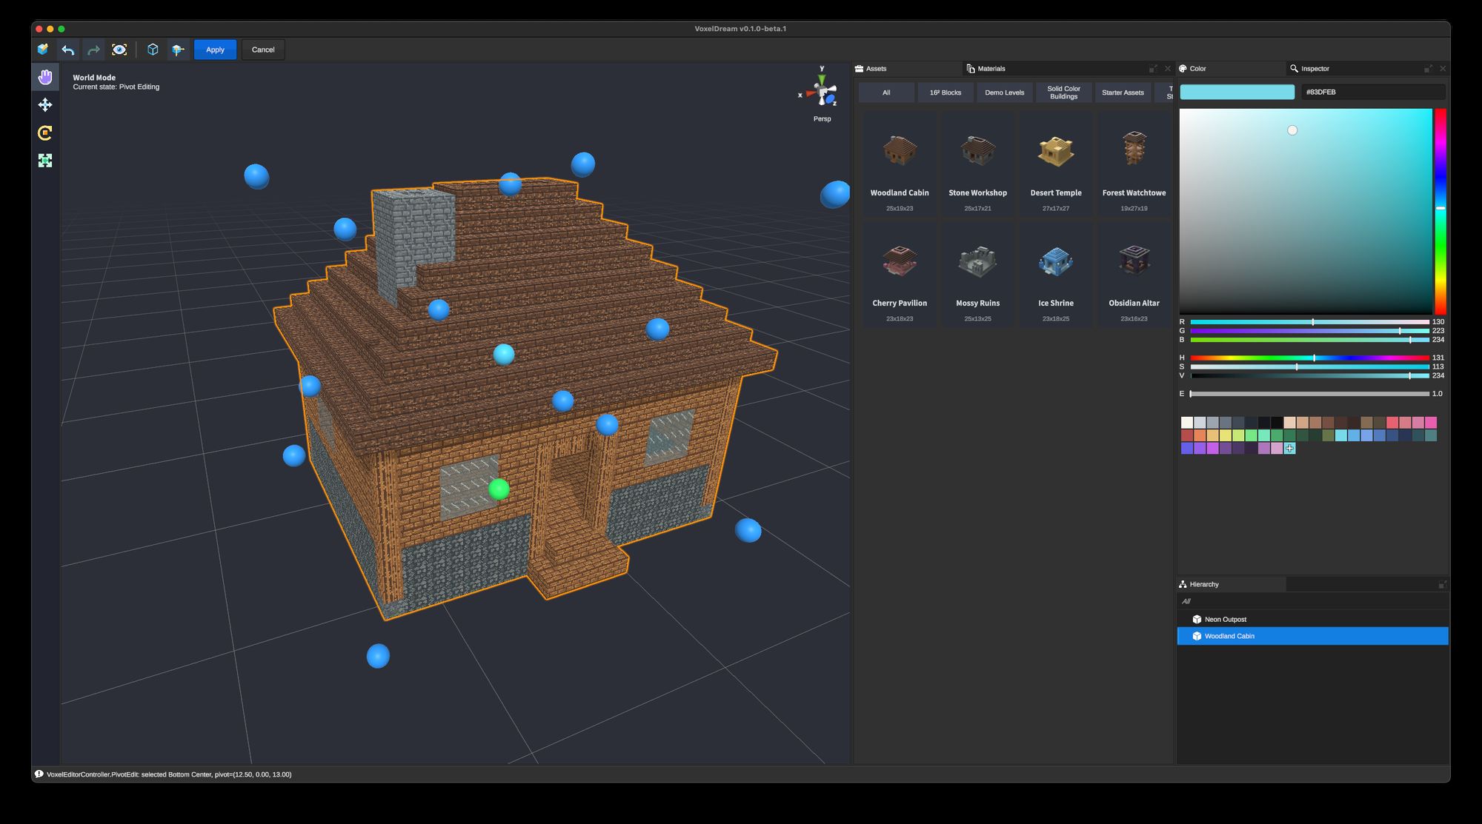The width and height of the screenshot is (1482, 824).
Task: Click the current color preview swatch
Action: [x=1237, y=92]
